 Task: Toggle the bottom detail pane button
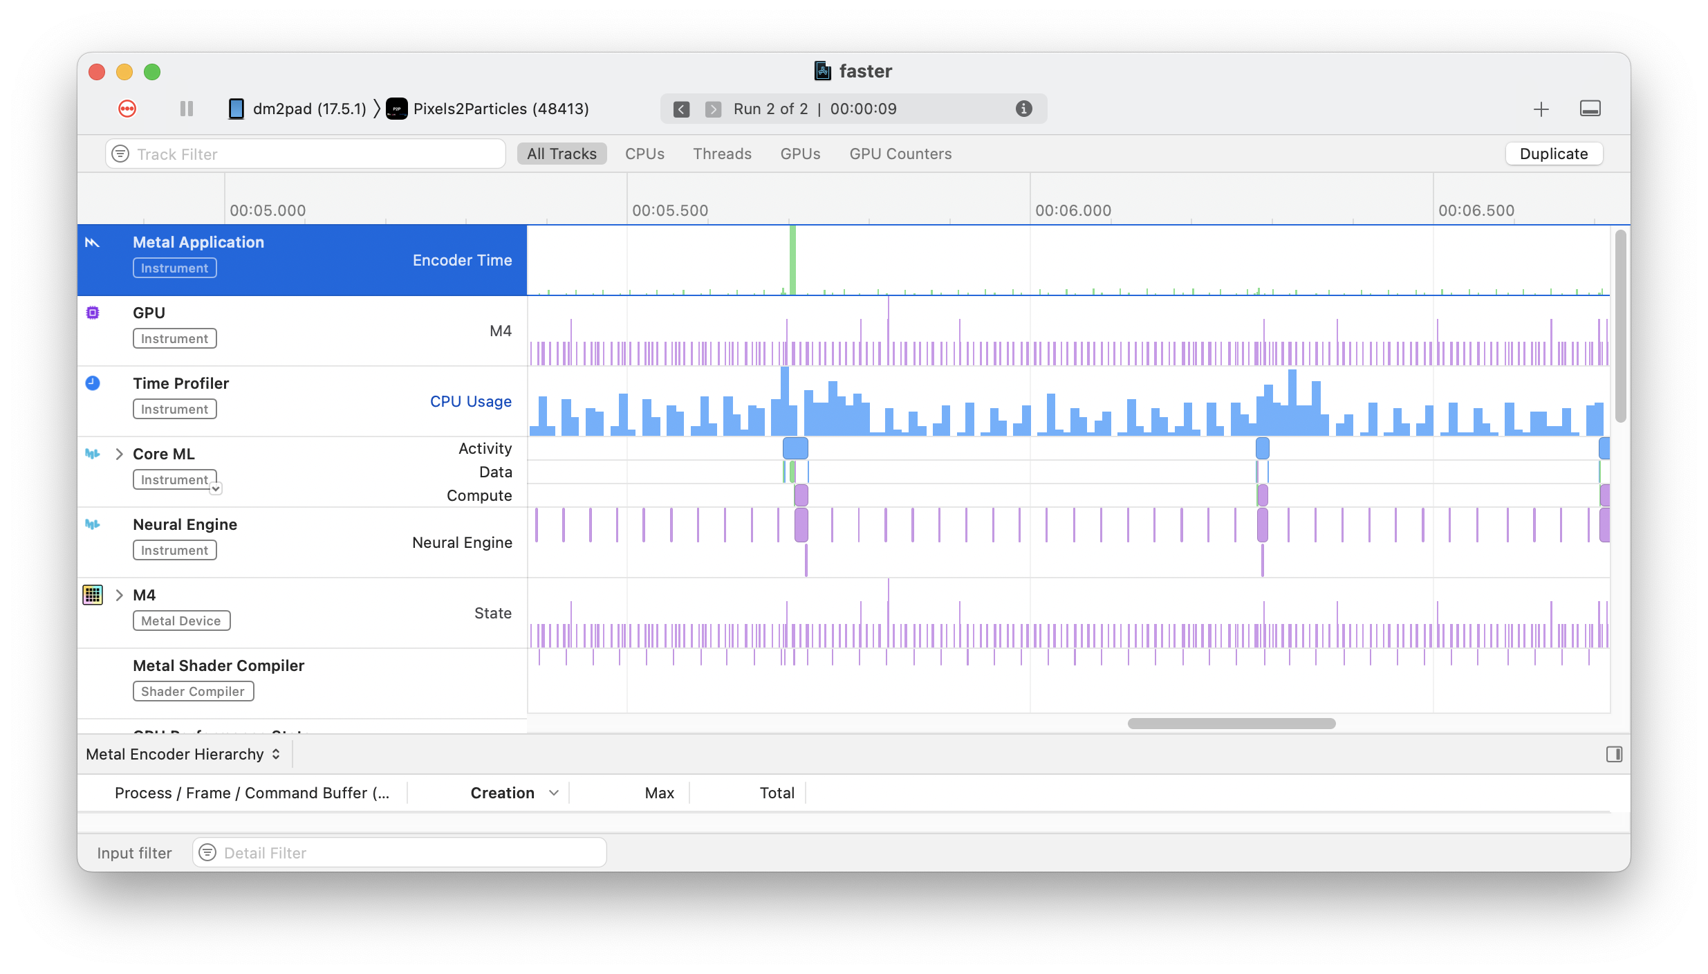pos(1590,109)
